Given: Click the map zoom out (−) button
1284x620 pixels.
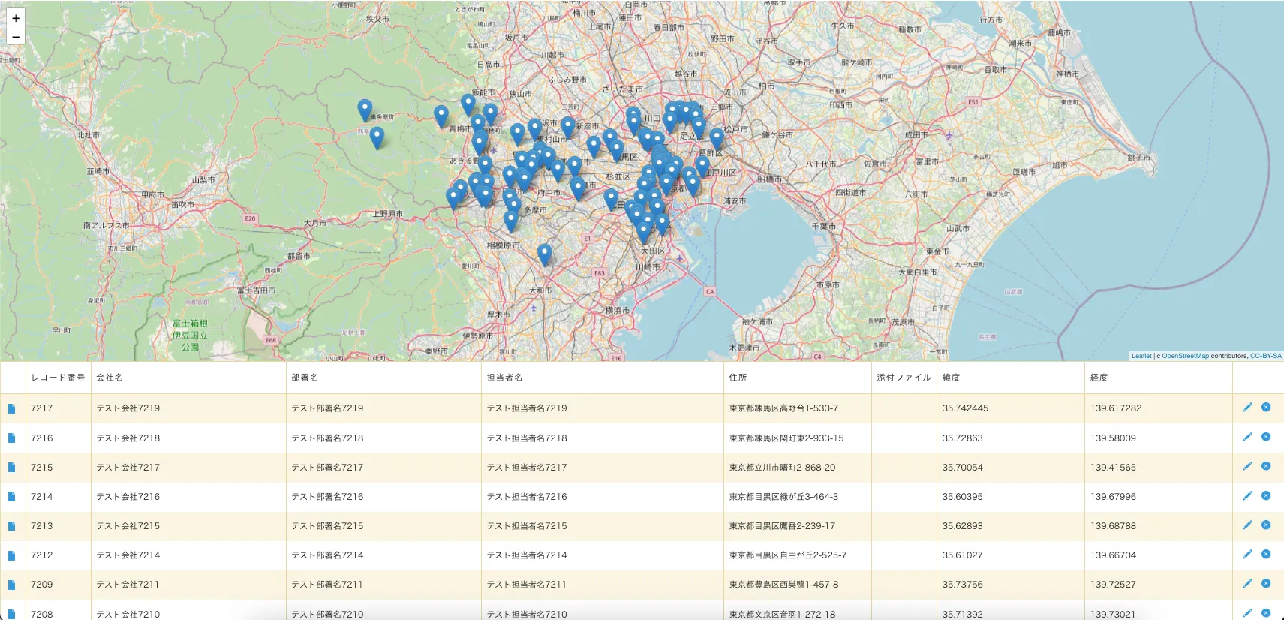Looking at the screenshot, I should [16, 36].
